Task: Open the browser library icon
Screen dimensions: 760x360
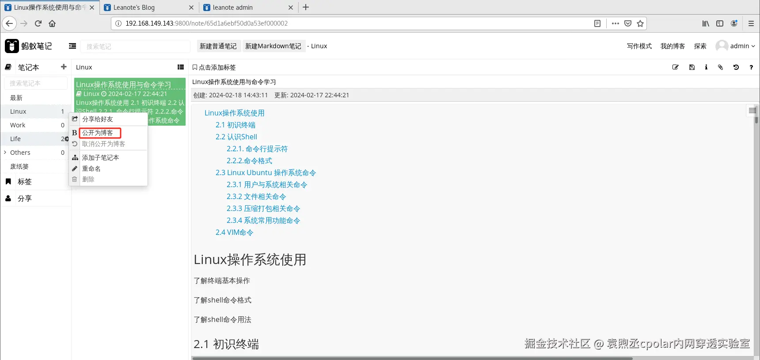Action: pyautogui.click(x=706, y=23)
